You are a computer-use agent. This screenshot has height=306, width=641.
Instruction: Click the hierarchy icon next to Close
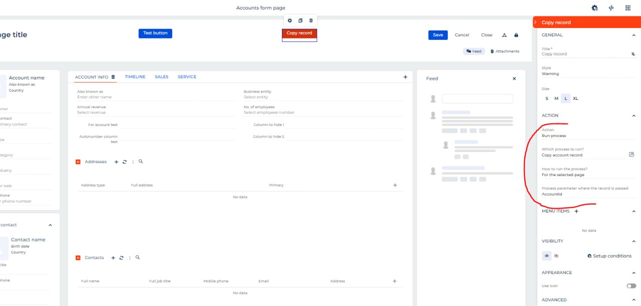click(x=504, y=35)
